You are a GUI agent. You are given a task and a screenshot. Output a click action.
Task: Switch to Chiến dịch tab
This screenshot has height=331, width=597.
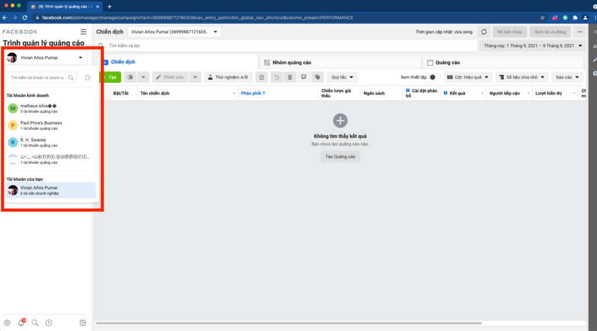pyautogui.click(x=178, y=62)
